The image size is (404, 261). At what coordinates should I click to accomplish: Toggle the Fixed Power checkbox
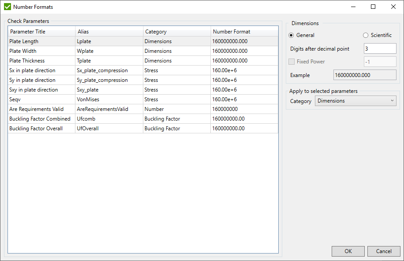tap(291, 62)
